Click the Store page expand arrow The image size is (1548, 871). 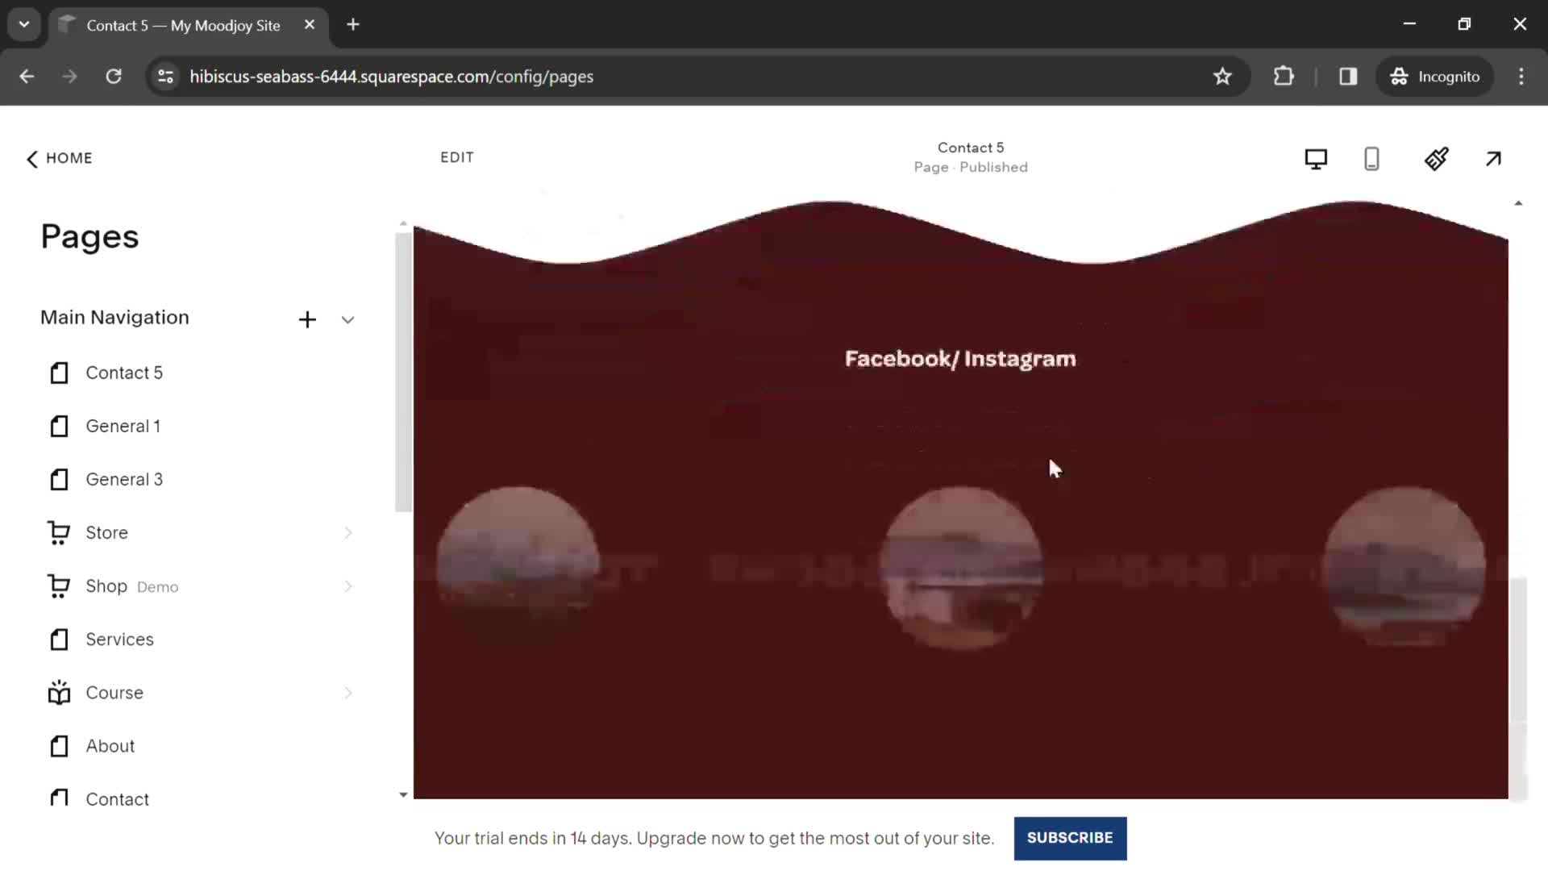pos(347,531)
